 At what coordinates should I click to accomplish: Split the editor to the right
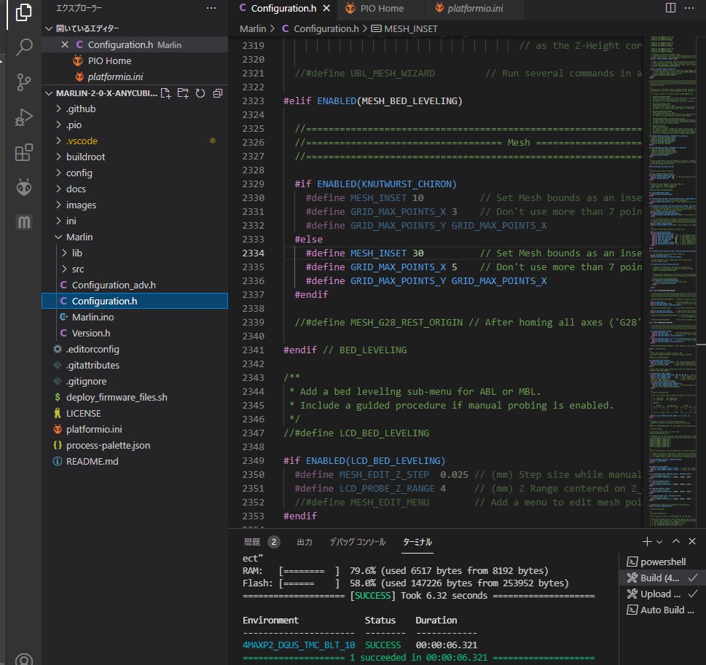tap(670, 8)
